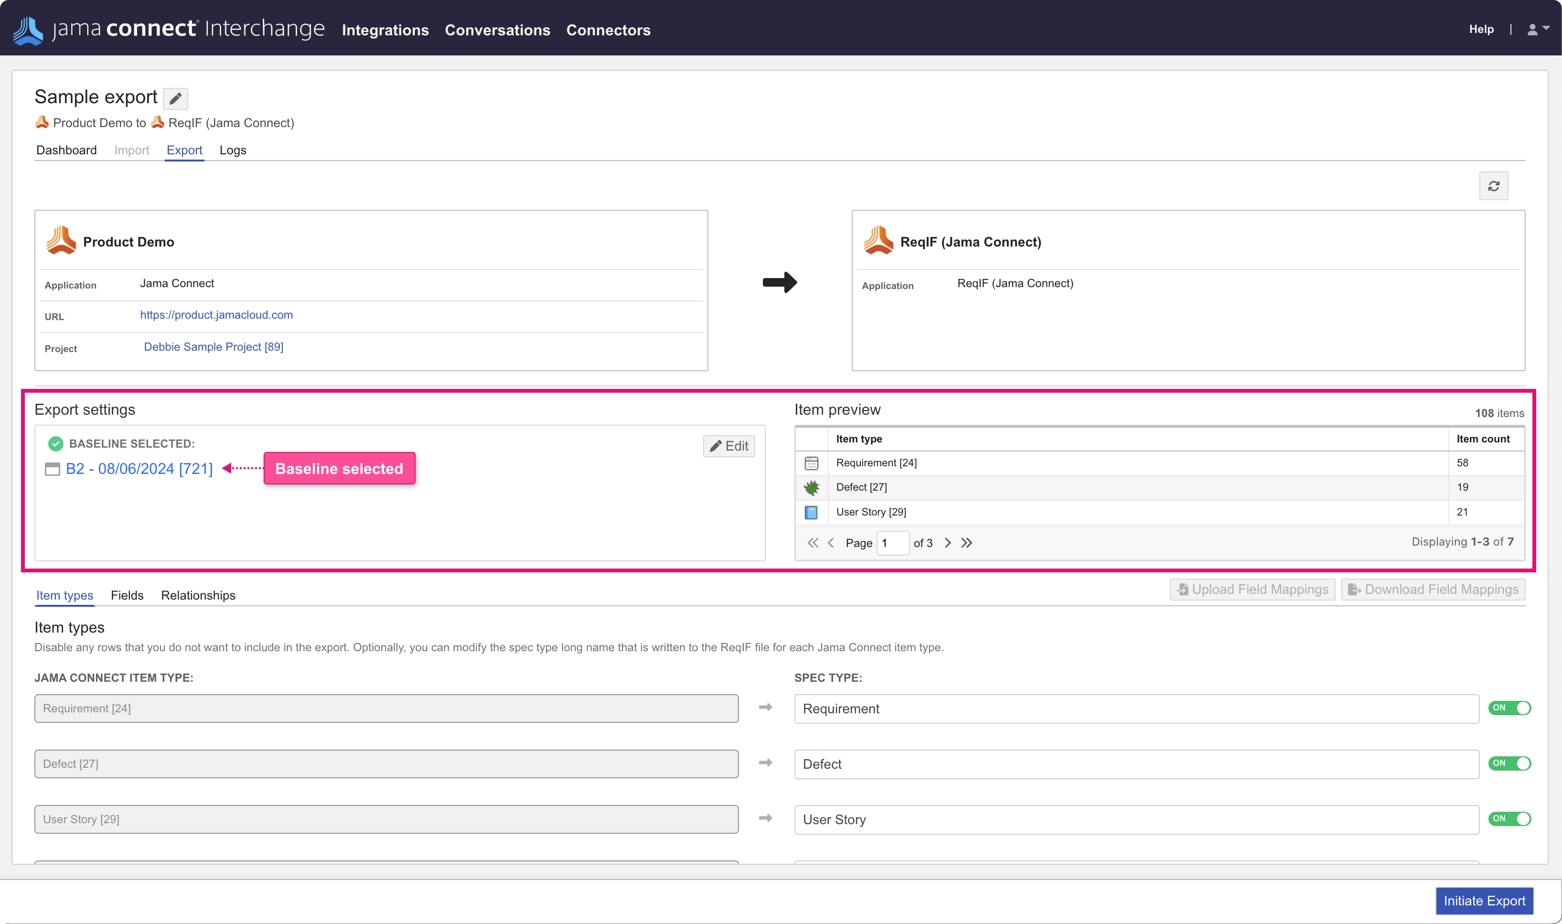Switch to the Relationships sub-tab
This screenshot has height=924, width=1562.
[198, 595]
